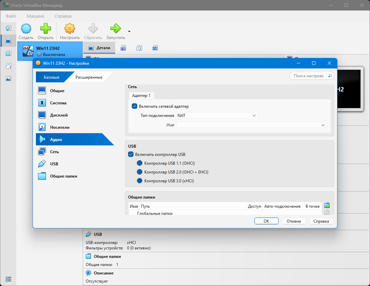Start the VM with Запустить arrow
The height and width of the screenshot is (286, 370).
point(116,29)
